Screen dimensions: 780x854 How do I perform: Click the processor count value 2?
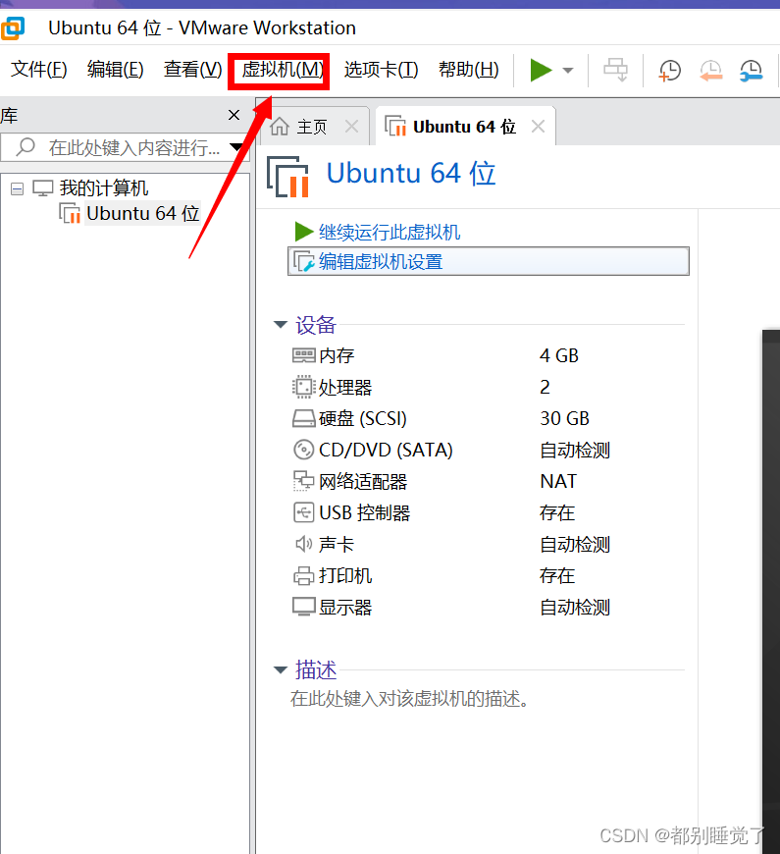pyautogui.click(x=545, y=387)
